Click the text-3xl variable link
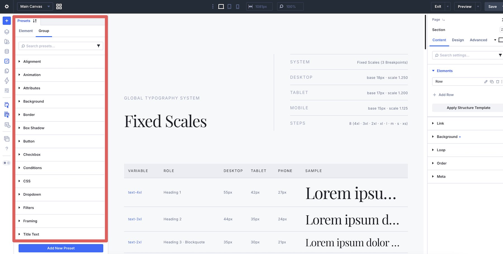Image resolution: width=503 pixels, height=254 pixels. 135,219
